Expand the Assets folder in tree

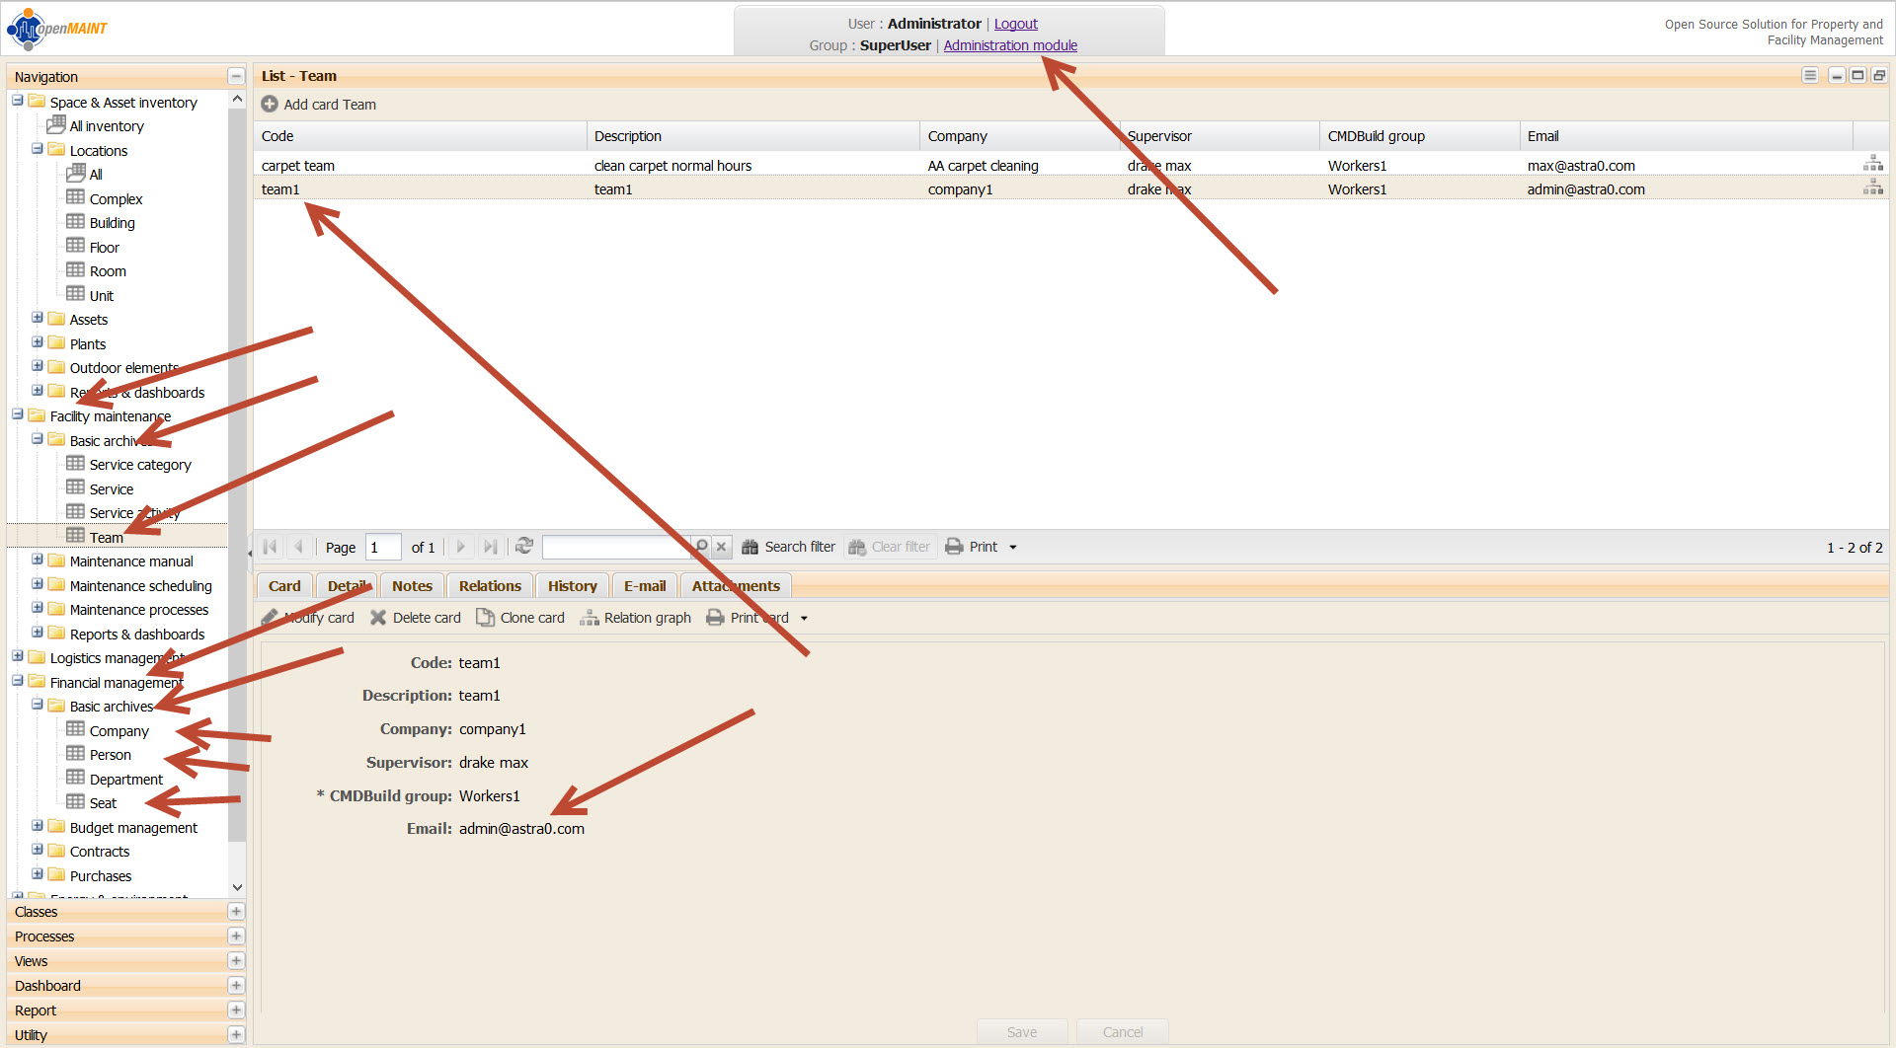[x=38, y=319]
